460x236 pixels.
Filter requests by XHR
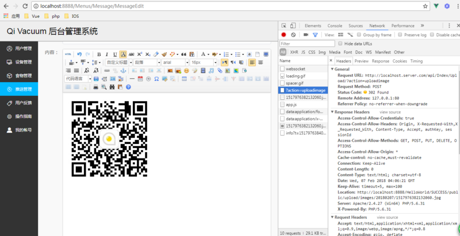point(294,52)
